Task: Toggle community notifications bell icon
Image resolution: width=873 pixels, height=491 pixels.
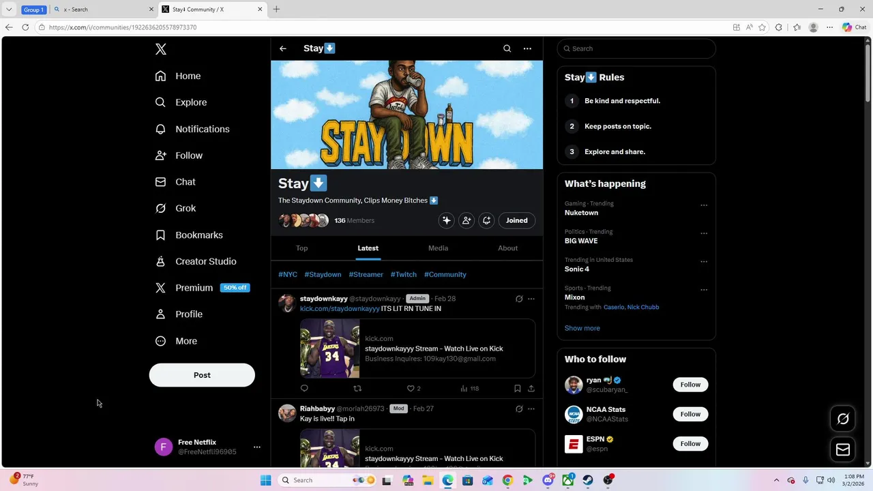Action: pos(486,220)
